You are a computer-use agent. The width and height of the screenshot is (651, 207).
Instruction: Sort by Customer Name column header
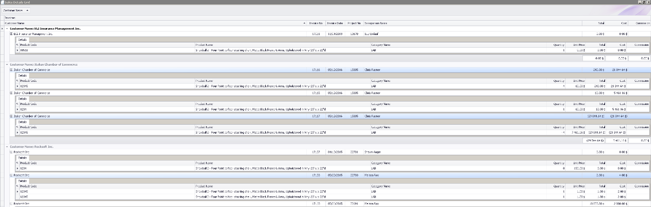[148, 23]
